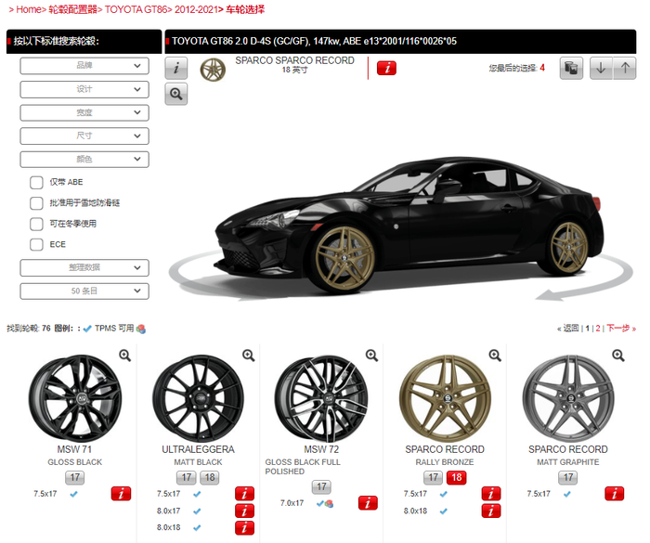
Task: Click the 返回 back pagination link
Action: (568, 329)
